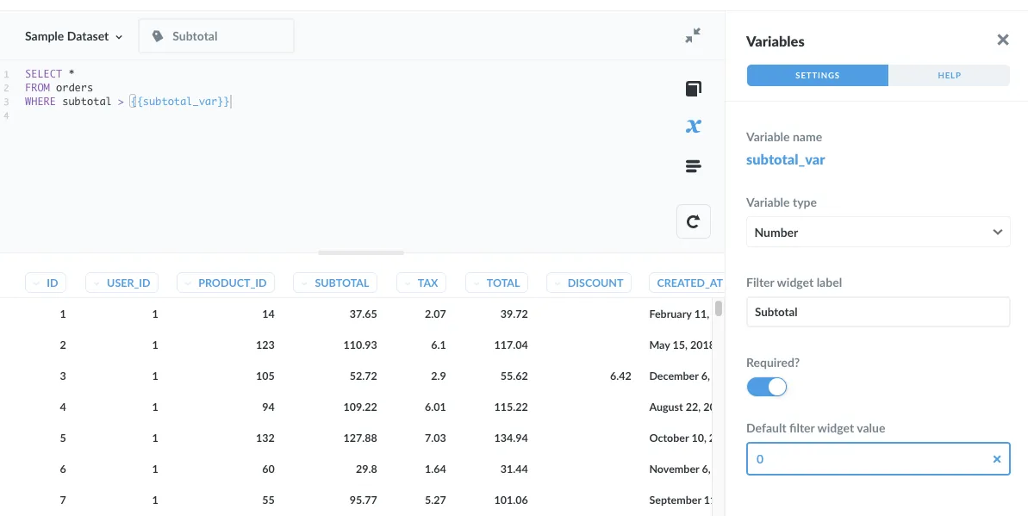The image size is (1028, 516).
Task: Open the data reference book icon
Action: pyautogui.click(x=693, y=87)
